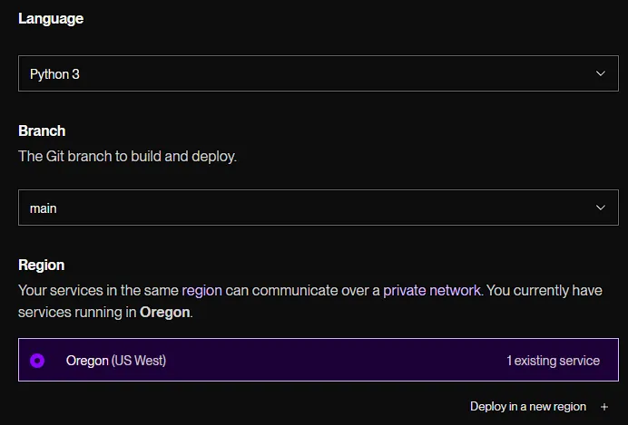Click "Deploy in a new region"
Screen dimensions: 628x425
point(527,407)
